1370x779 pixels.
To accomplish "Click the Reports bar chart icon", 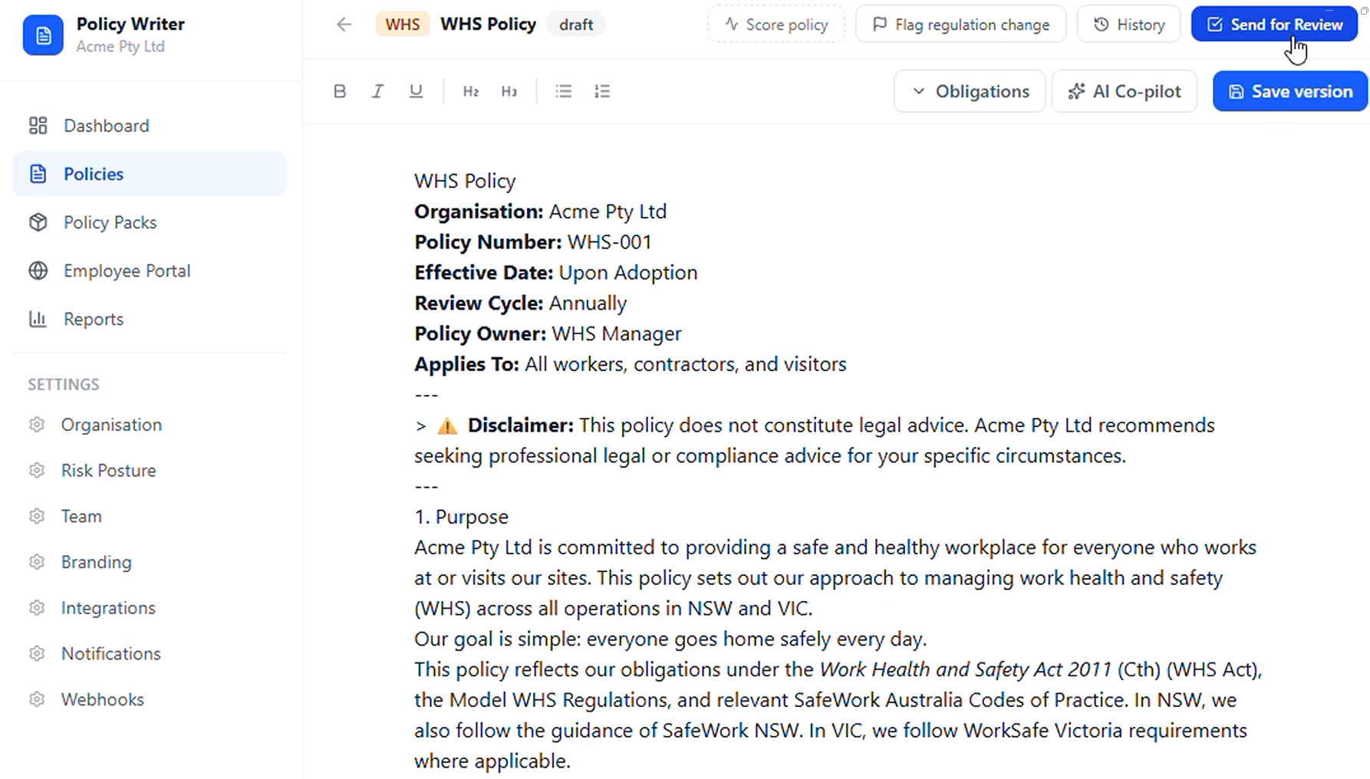I will (38, 319).
